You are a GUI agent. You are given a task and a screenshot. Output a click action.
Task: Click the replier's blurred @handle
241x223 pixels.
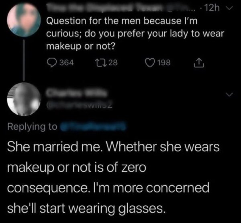pos(80,105)
